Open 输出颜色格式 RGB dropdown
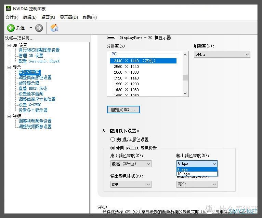This screenshot has width=262, height=218. (x=131, y=184)
